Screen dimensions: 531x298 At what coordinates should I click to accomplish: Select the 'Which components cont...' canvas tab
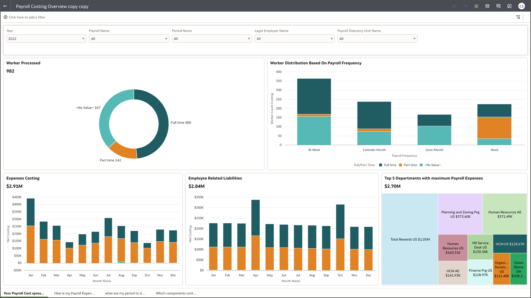point(176,293)
